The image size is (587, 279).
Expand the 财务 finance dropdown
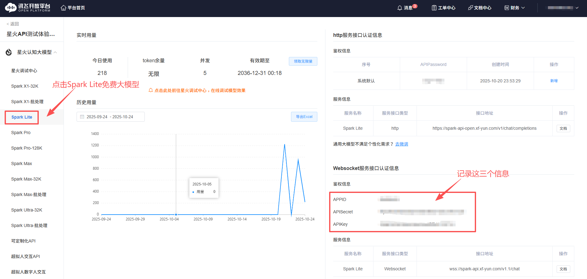pos(514,8)
